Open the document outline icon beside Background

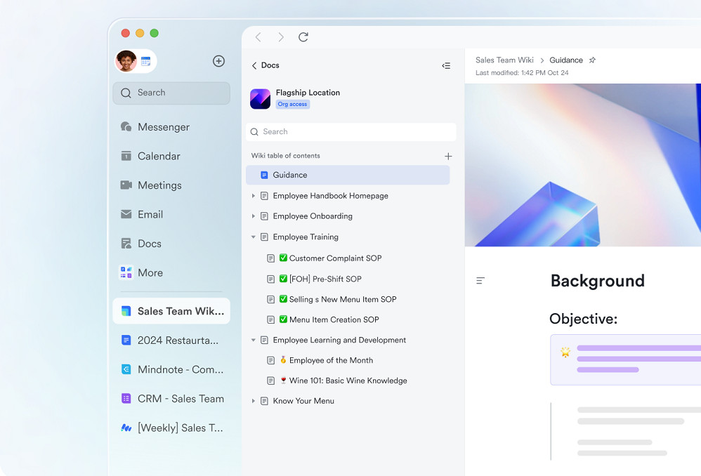pyautogui.click(x=480, y=281)
